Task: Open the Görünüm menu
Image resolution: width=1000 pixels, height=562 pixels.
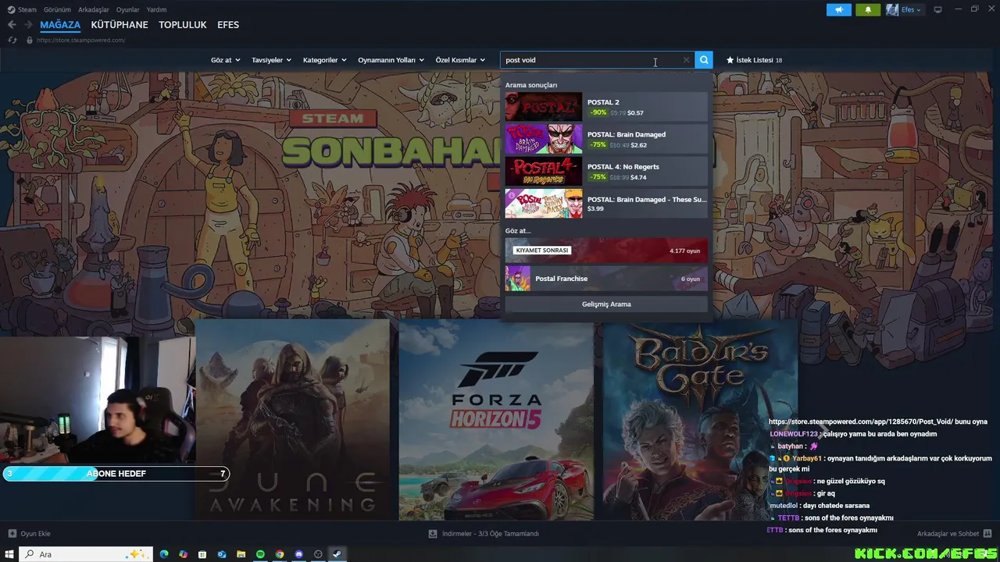Action: coord(57,9)
